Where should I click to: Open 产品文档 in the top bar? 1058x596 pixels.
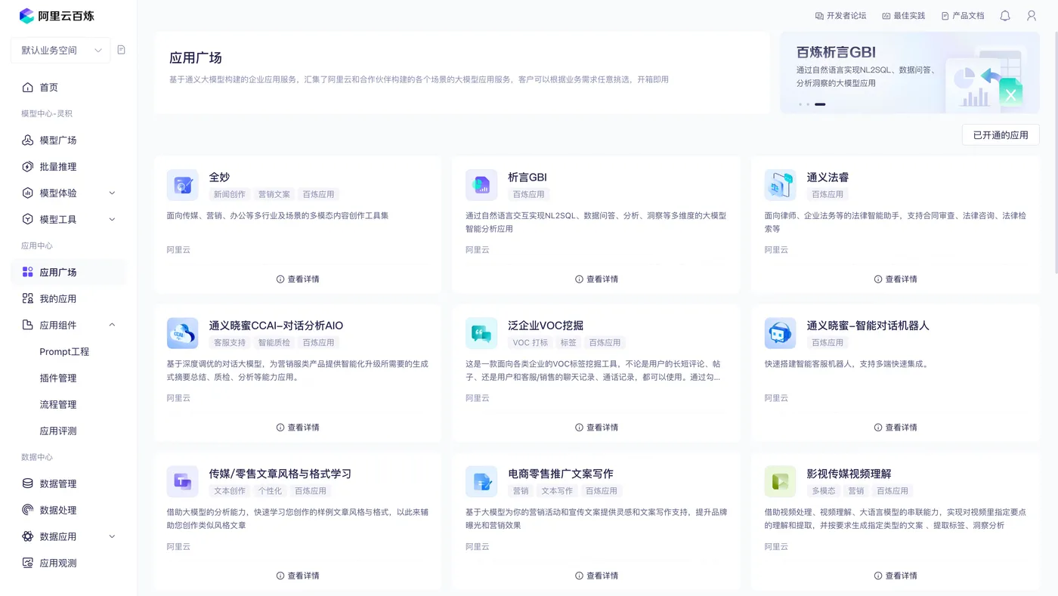tap(963, 16)
